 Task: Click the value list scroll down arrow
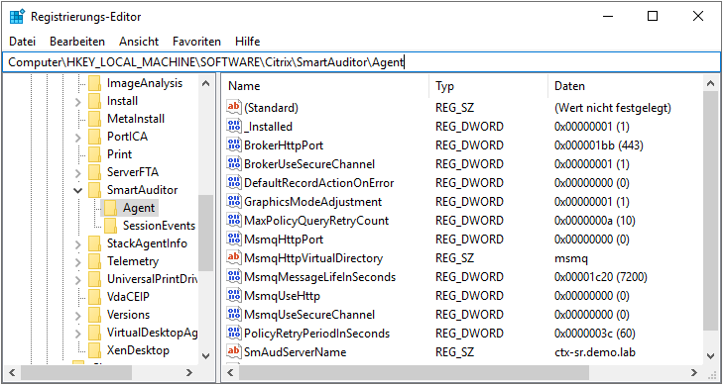(x=711, y=356)
